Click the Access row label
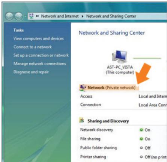Image resolution: width=167 pixels, height=162 pixels. click(x=86, y=96)
